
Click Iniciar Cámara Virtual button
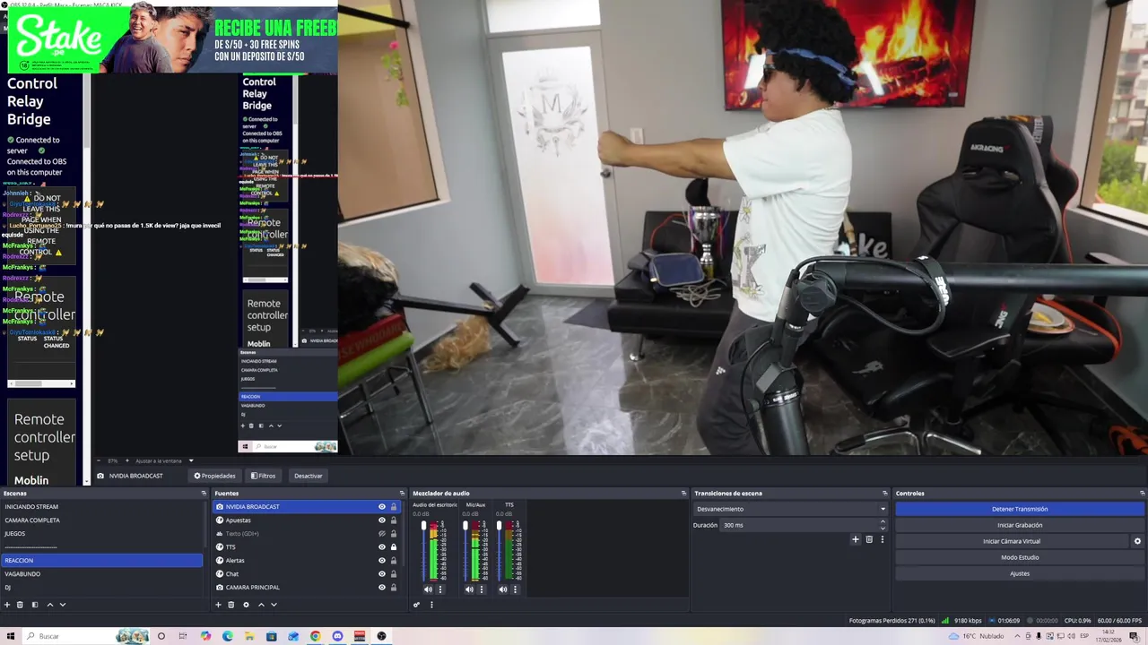(x=1012, y=541)
